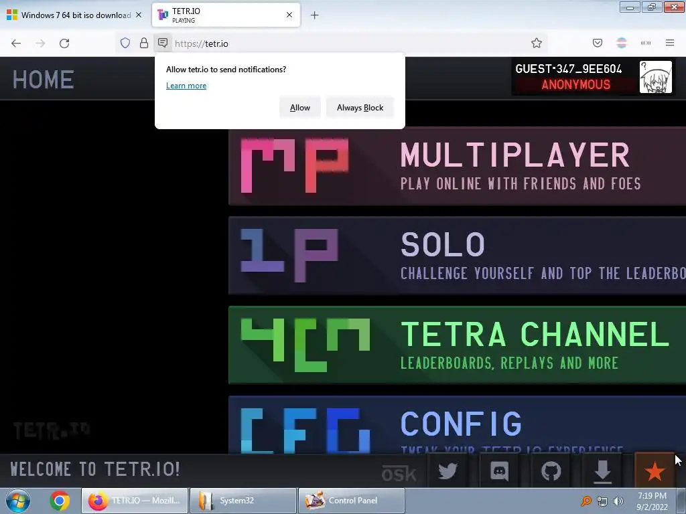686x514 pixels.
Task: Open the tracking protection shield icon
Action: coord(125,43)
